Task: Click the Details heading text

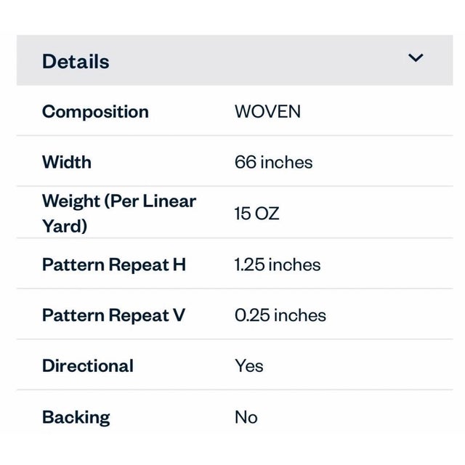Action: [76, 62]
